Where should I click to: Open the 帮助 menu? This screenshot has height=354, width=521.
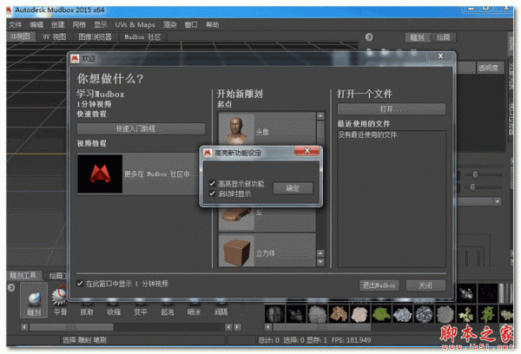[x=212, y=25]
